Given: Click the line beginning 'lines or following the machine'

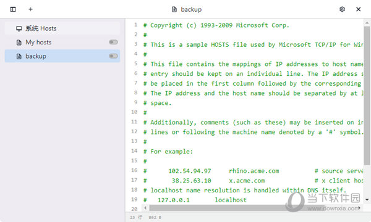Looking at the screenshot, I should tap(253, 132).
